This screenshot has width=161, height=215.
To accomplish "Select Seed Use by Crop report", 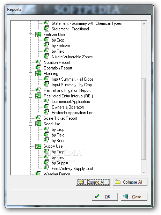I will pos(58,129).
